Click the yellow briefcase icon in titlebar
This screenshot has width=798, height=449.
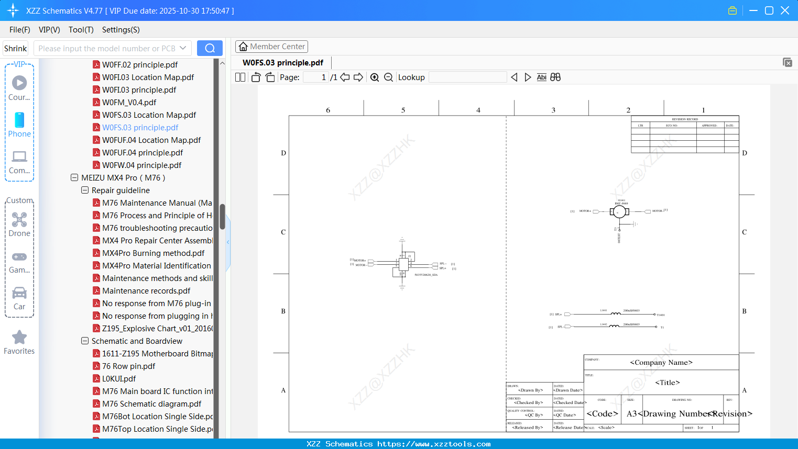[733, 10]
